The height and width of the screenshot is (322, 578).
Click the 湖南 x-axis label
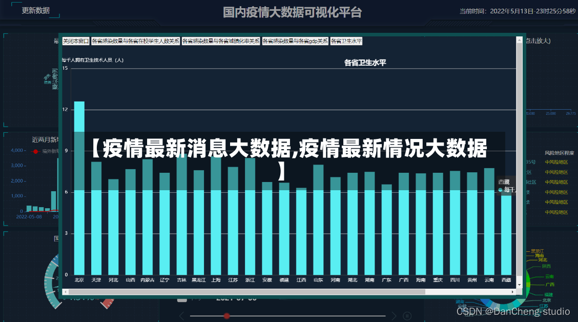coord(369,280)
